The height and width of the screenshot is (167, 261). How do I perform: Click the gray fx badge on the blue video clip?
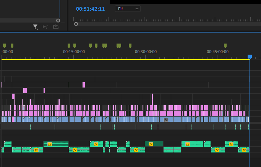pos(166,120)
